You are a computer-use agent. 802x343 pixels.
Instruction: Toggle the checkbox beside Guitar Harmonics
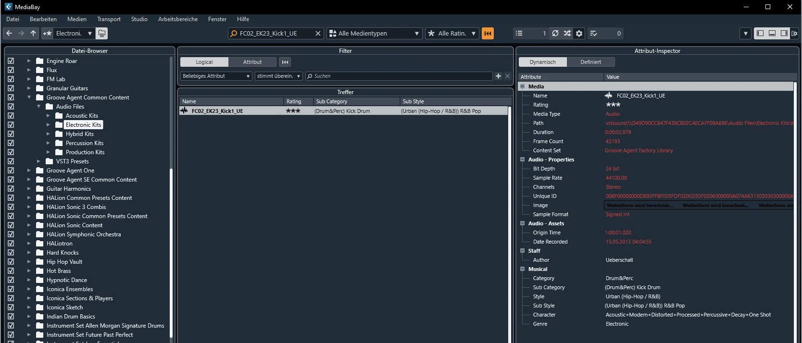(11, 189)
